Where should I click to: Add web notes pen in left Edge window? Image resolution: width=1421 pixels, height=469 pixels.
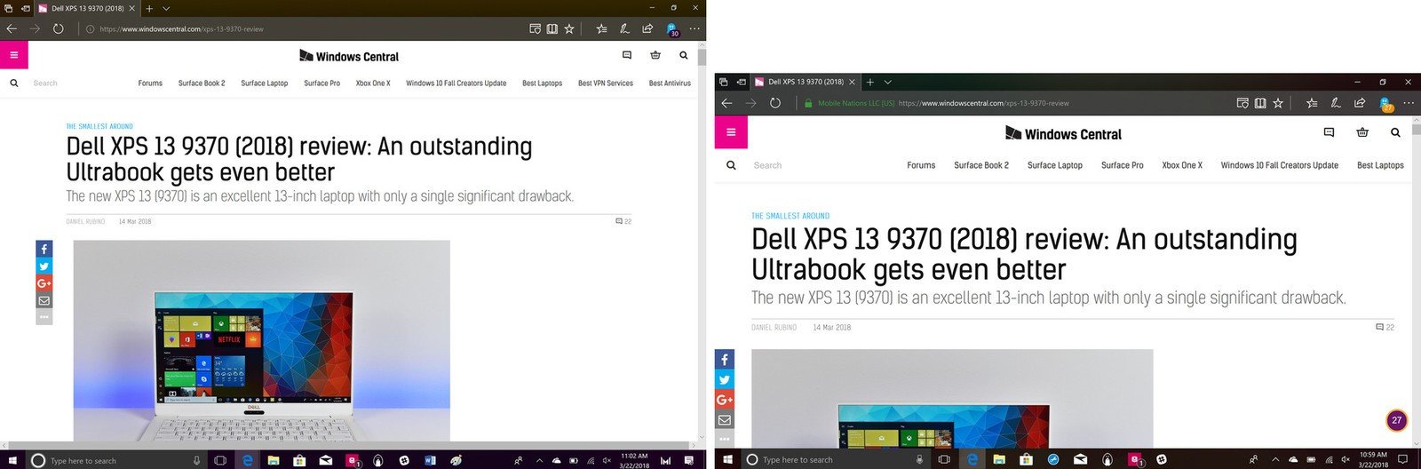click(x=624, y=28)
